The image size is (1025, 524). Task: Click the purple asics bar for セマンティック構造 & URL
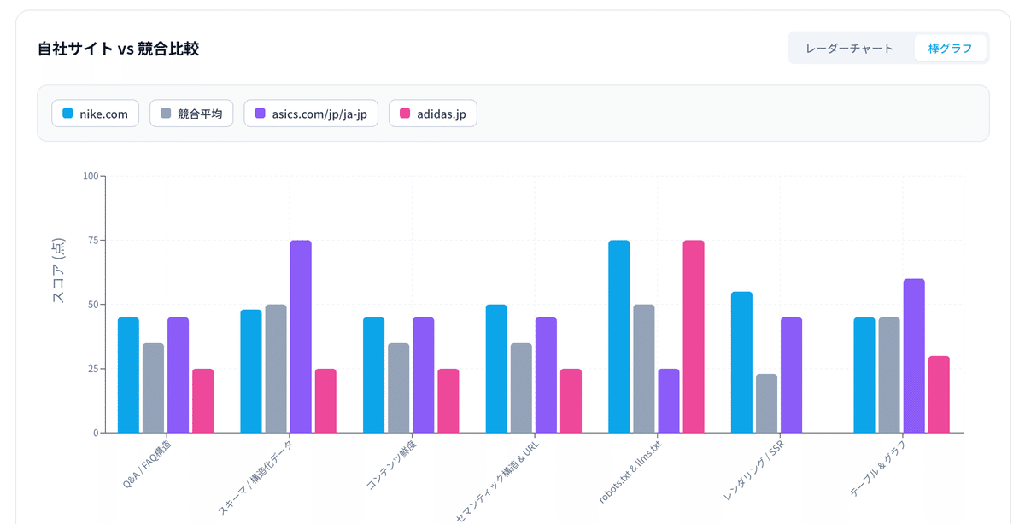click(x=546, y=375)
